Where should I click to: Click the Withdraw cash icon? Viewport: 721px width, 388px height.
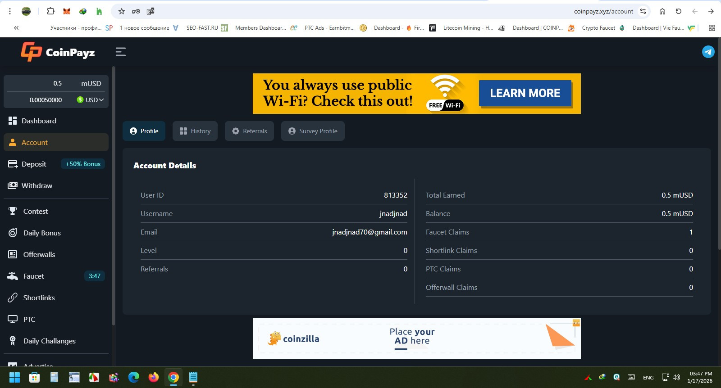13,185
